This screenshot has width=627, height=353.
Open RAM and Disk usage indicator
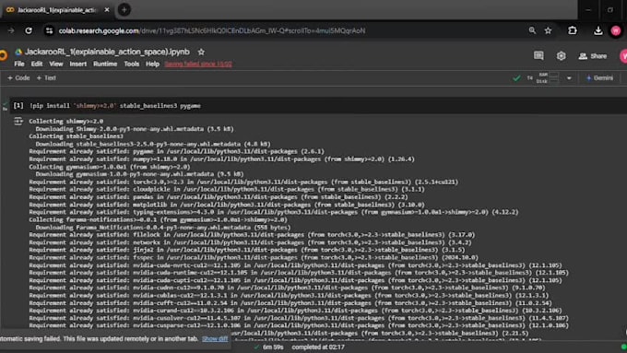tap(548, 78)
